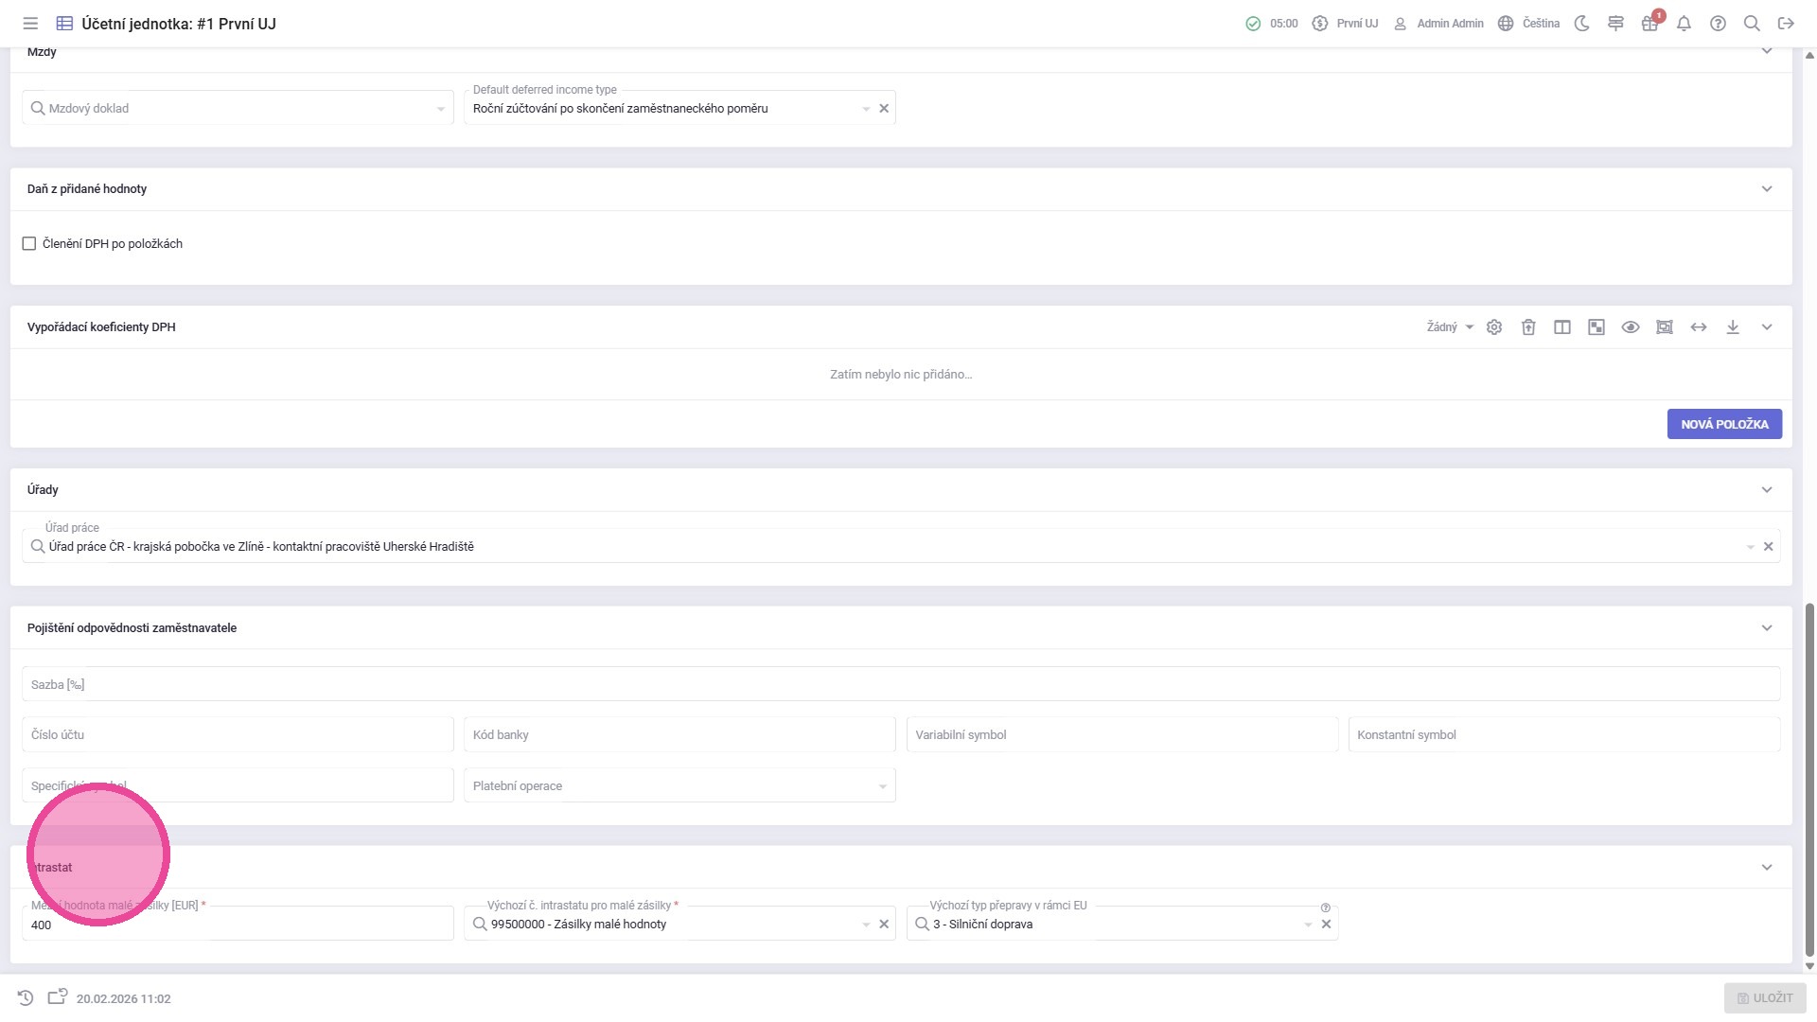Viewport: 1817px width, 1022px height.
Task: Click the ULOŽIT save button
Action: [x=1765, y=998]
